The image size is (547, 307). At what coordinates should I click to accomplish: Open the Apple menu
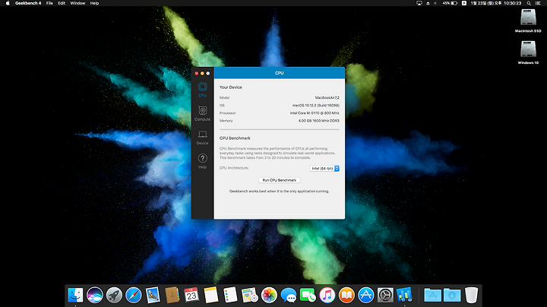click(8, 3)
